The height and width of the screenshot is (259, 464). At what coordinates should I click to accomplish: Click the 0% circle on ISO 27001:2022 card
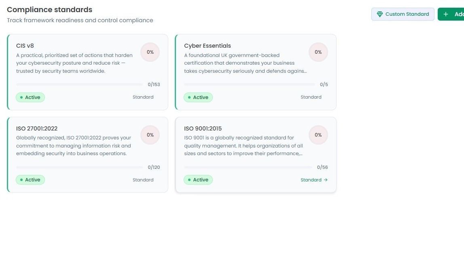click(150, 135)
